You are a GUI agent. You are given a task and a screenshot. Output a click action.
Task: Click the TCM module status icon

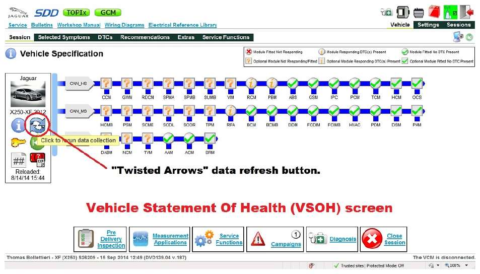(x=376, y=83)
